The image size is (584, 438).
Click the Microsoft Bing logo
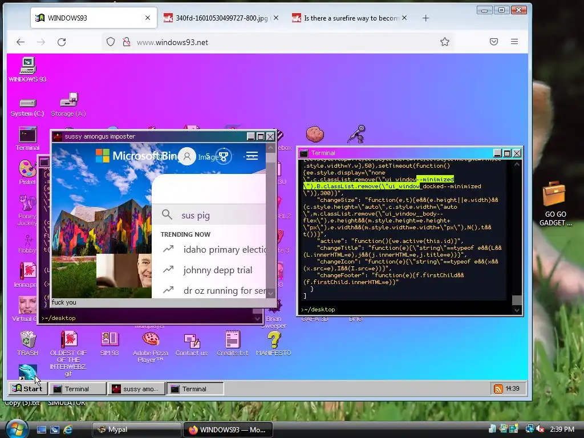[x=136, y=156]
